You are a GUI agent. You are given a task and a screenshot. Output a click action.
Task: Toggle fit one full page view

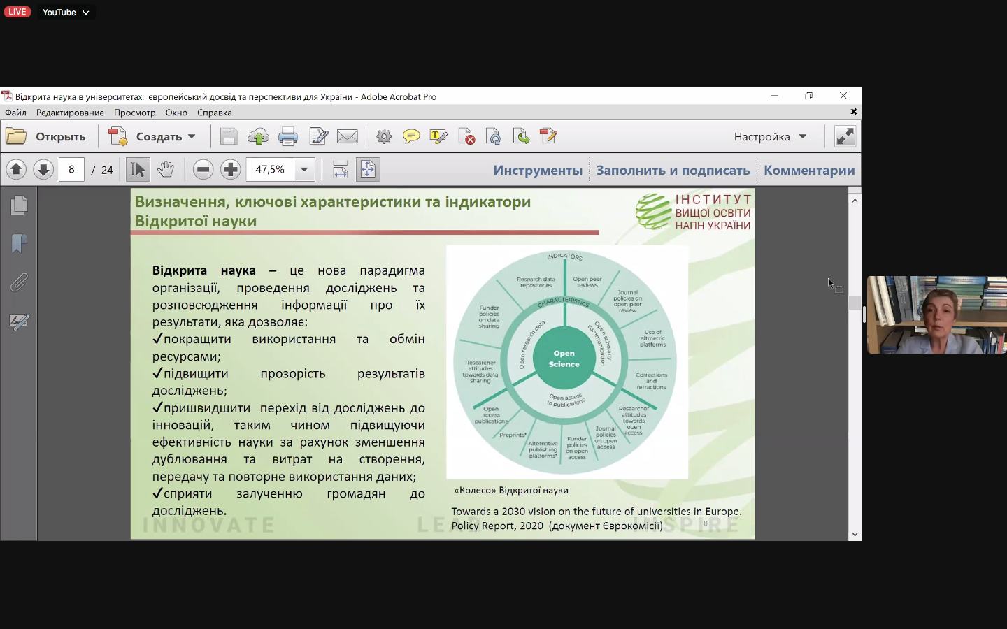(368, 170)
